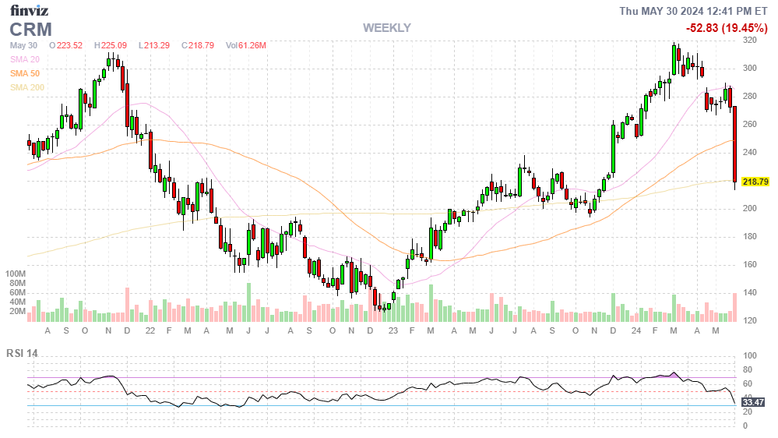Click the finviz logo
Image resolution: width=778 pixels, height=438 pixels.
[30, 11]
